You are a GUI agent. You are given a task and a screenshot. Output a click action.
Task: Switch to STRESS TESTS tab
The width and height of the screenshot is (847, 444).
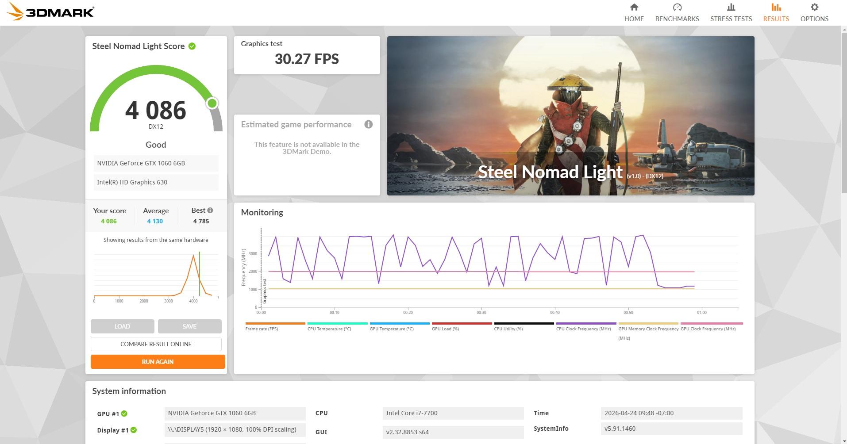(x=731, y=13)
